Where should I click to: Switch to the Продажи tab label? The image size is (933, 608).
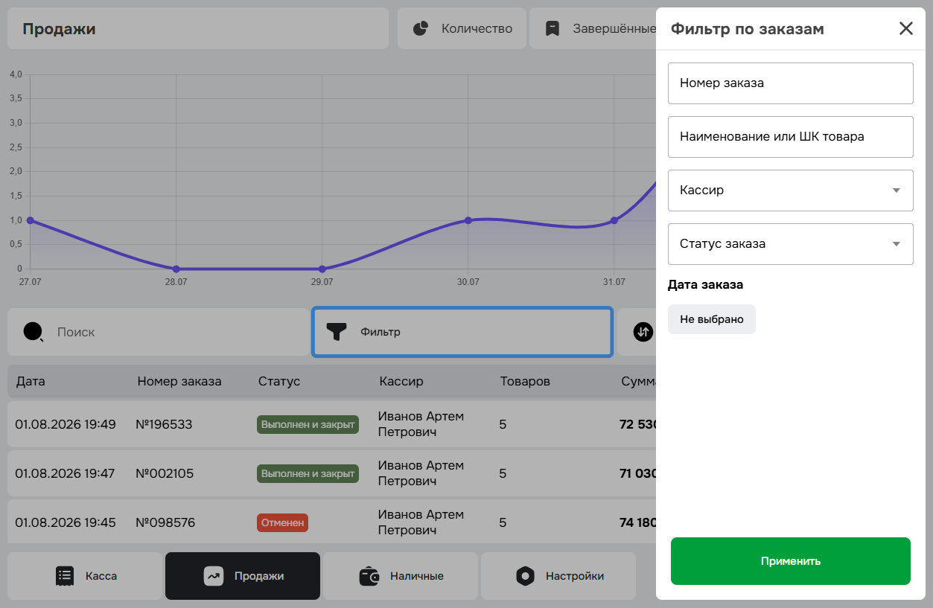[x=259, y=576]
